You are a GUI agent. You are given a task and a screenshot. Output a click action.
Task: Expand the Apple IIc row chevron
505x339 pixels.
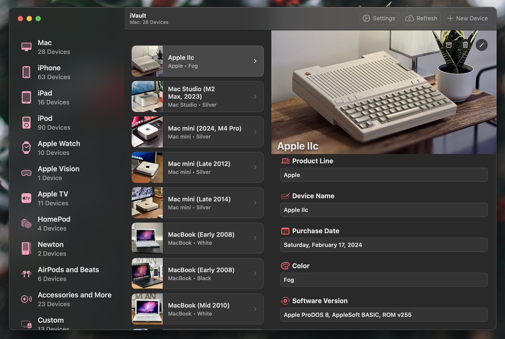[x=255, y=61]
